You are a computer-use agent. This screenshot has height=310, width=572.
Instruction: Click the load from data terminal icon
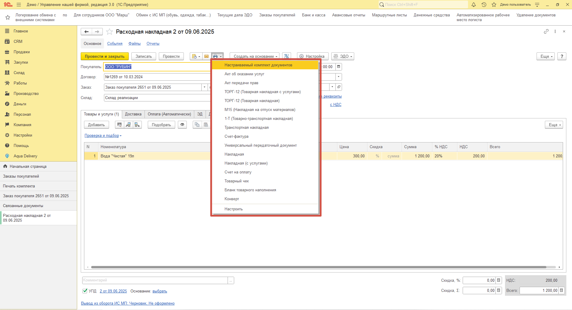coord(128,125)
